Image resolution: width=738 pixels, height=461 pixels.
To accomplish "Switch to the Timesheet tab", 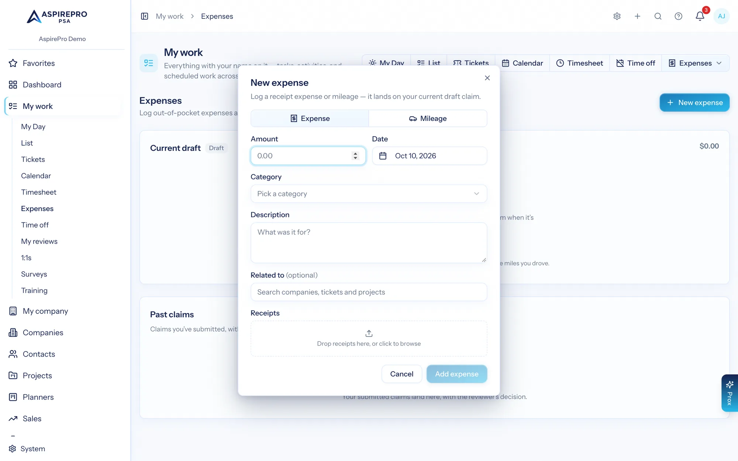I will click(579, 63).
